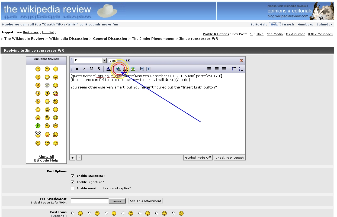Click the Check Post Length button
The width and height of the screenshot is (337, 217).
pyautogui.click(x=229, y=157)
